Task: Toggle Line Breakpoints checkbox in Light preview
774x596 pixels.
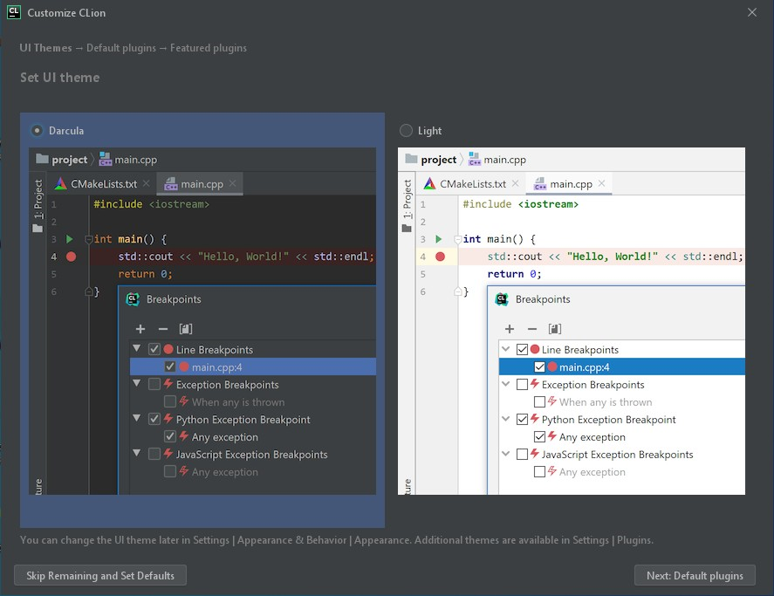Action: pos(522,350)
